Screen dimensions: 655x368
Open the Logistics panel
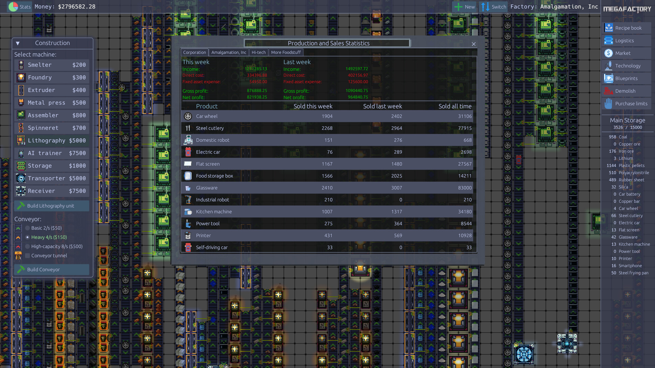pyautogui.click(x=626, y=40)
